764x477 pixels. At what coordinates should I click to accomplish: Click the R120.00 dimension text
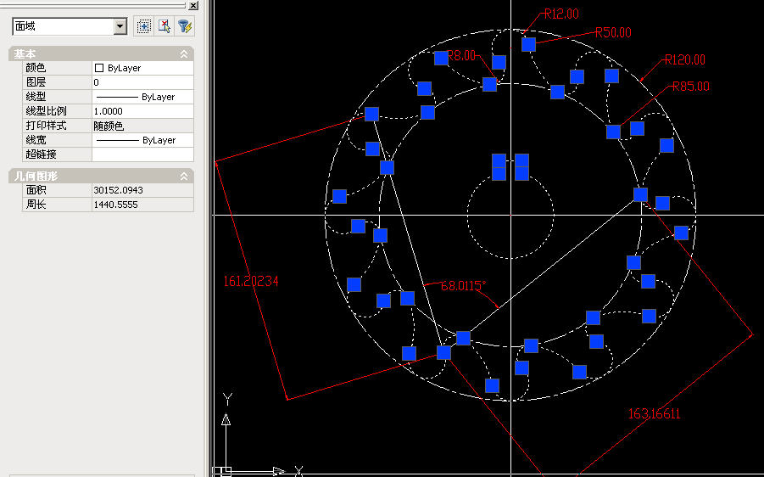(685, 60)
